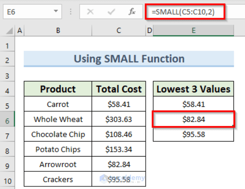Screen dimensions: 245x189
Task: Select the $58.41 cell under Lowest 3 Values
Action: 194,104
